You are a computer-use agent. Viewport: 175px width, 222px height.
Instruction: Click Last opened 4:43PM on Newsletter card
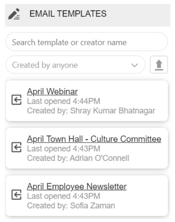pos(64,196)
